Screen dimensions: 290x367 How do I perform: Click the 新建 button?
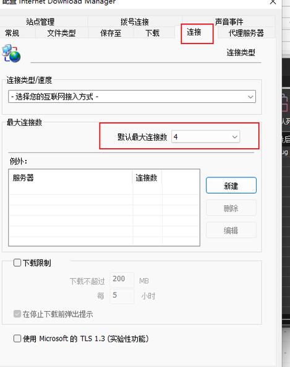(x=231, y=185)
